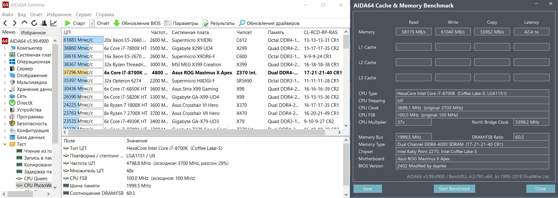Expand the Компьютер tree node

[x=5, y=48]
